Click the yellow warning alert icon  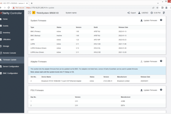[x=34, y=13]
